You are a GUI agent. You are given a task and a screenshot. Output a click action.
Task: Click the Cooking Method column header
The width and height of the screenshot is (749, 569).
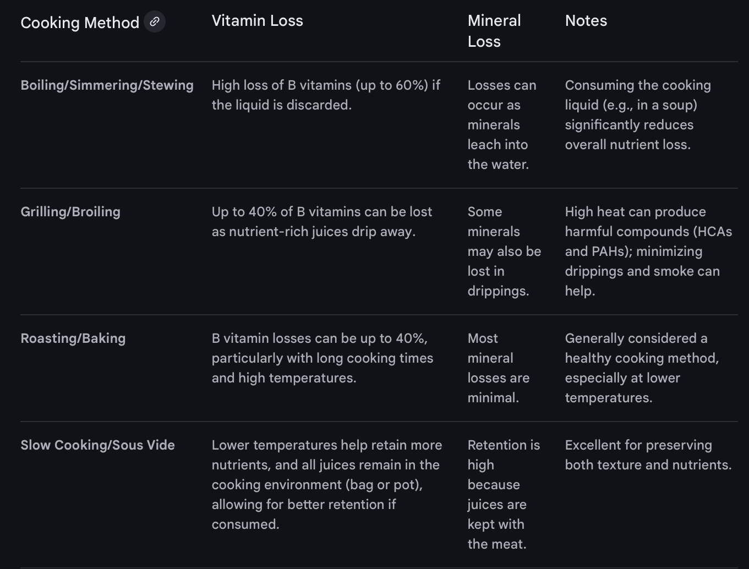pos(80,23)
